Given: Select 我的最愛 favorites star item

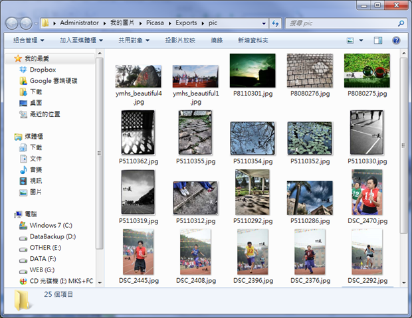Looking at the screenshot, I should 50,58.
